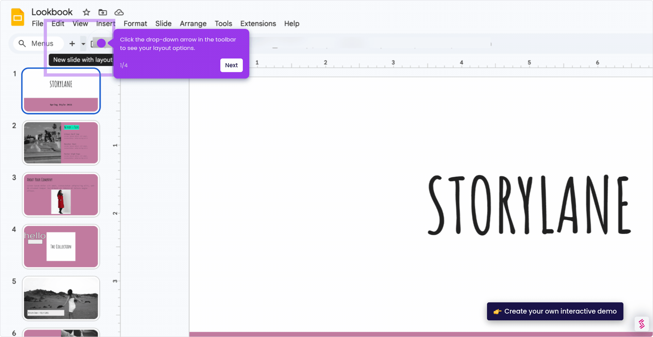Open the Format menu
This screenshot has width=653, height=337.
(135, 24)
